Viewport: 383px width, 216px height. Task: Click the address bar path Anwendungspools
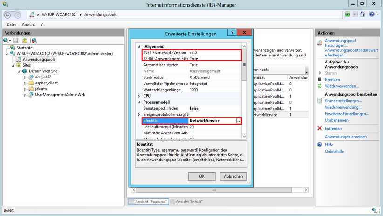[x=101, y=14]
